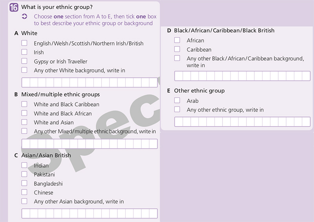Select the Pakistani checkbox
The image size is (314, 222).
24,174
